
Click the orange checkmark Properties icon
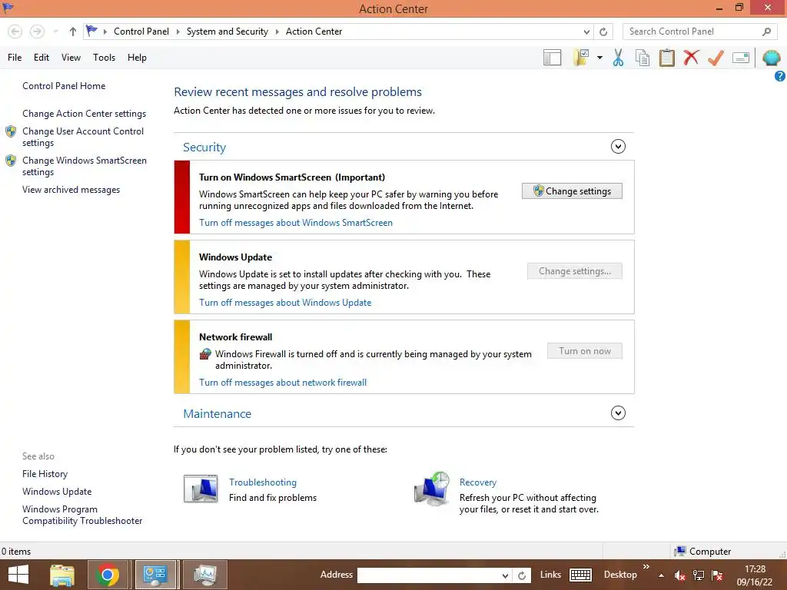pyautogui.click(x=716, y=57)
